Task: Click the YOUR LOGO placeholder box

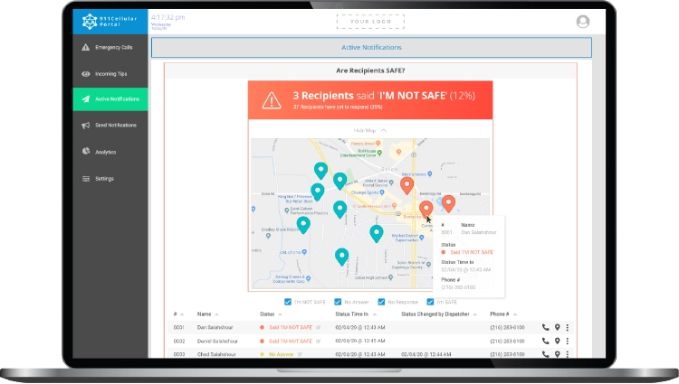Action: 370,22
